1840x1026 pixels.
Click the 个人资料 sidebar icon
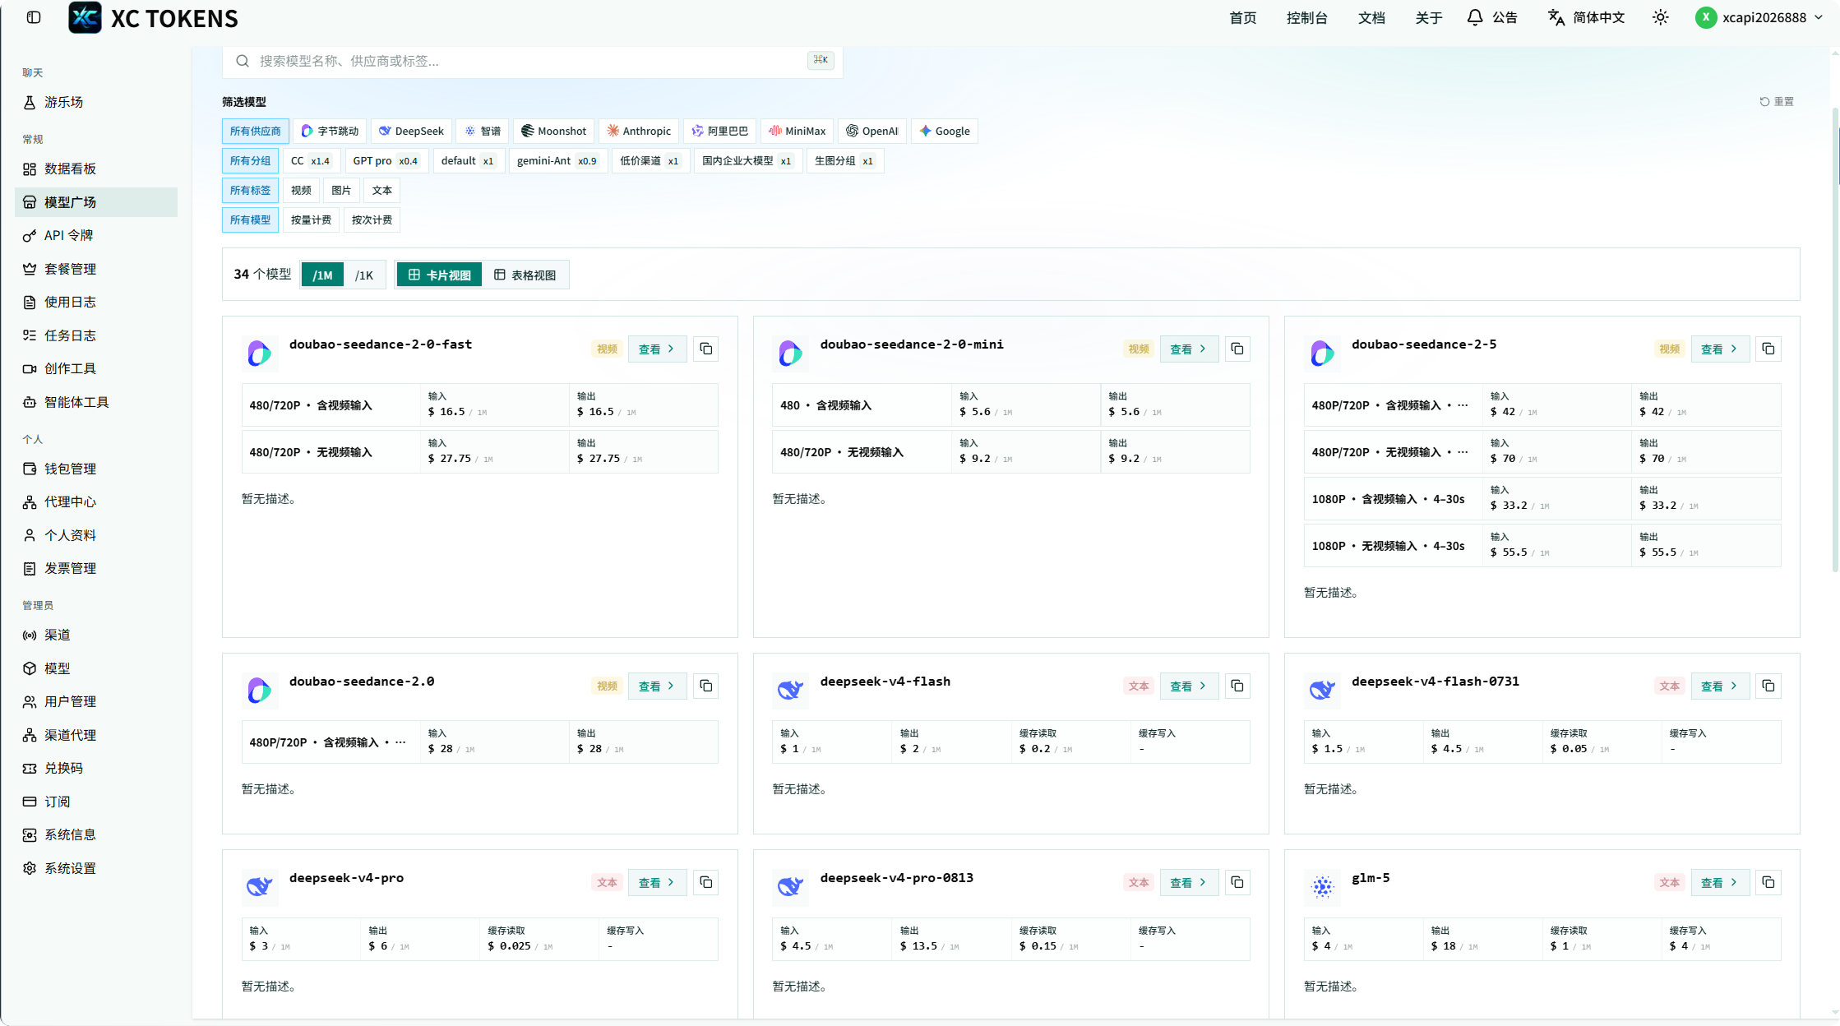(30, 535)
